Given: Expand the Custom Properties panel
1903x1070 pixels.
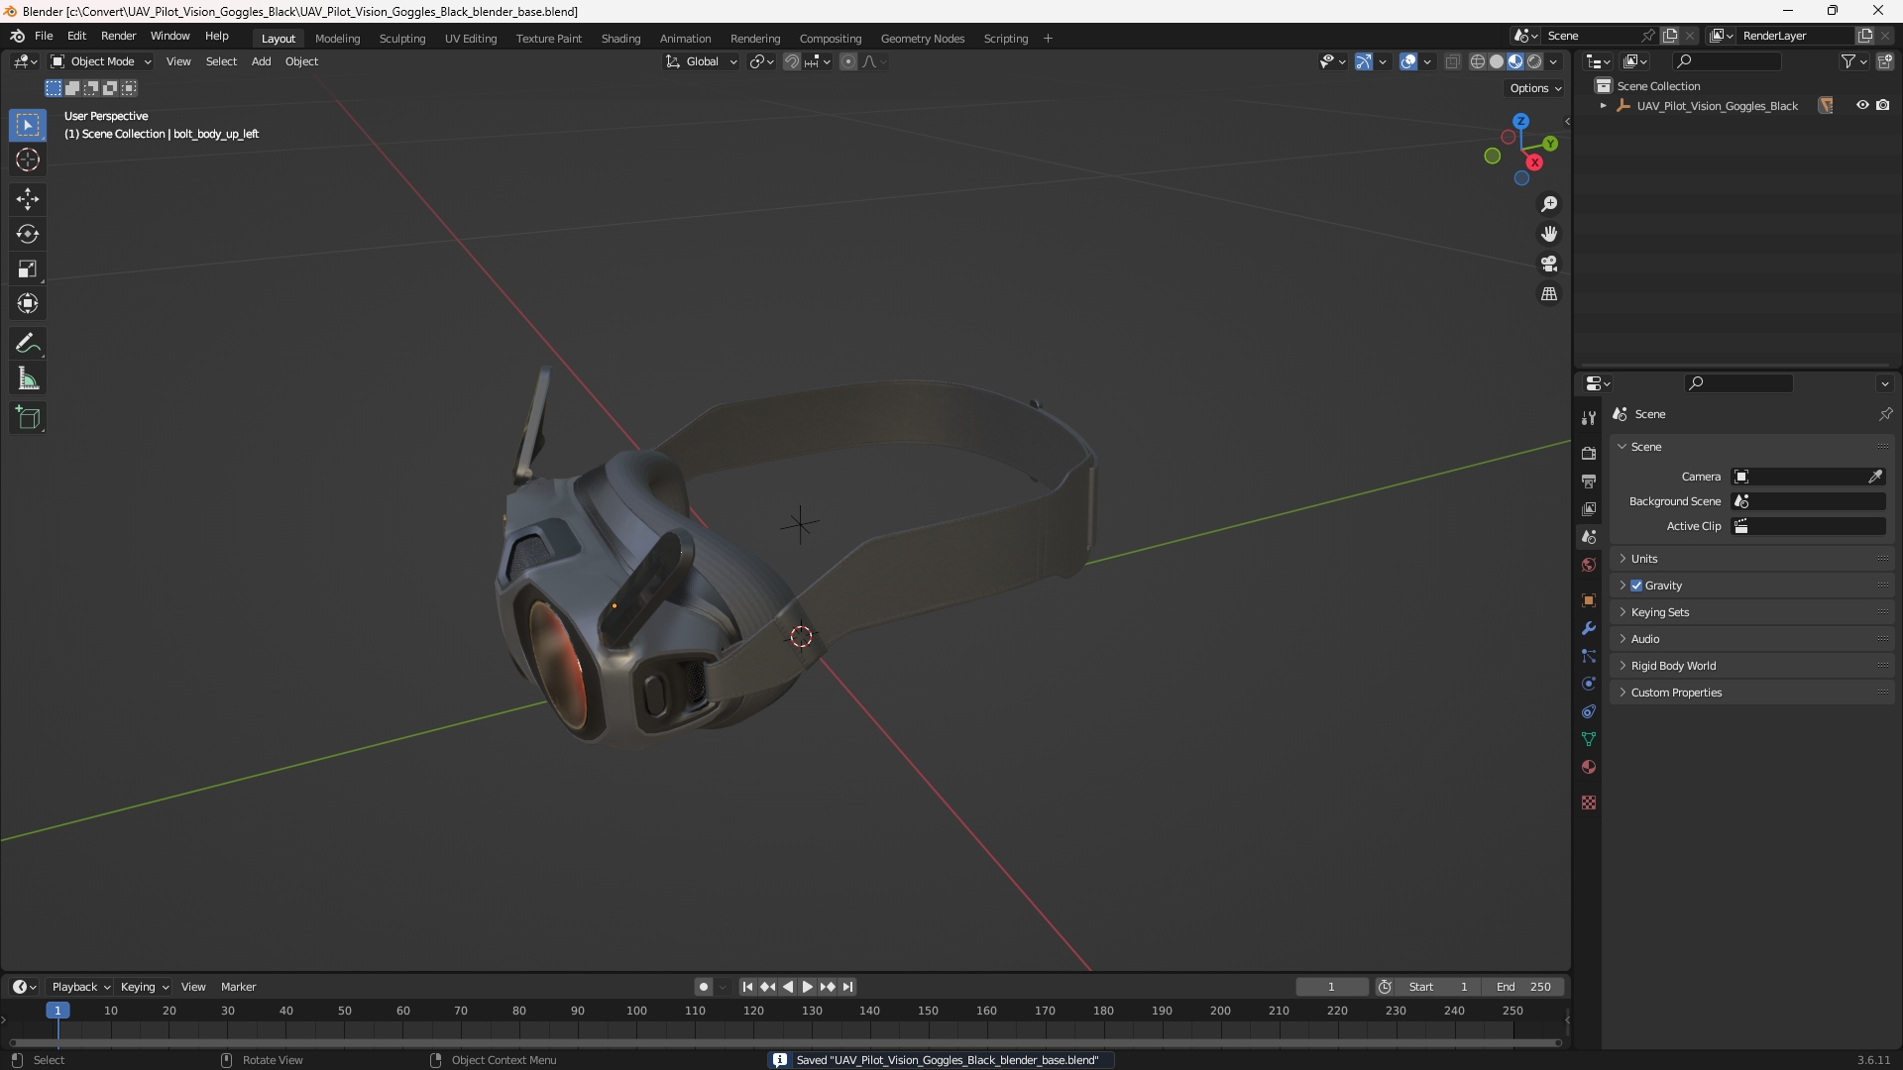Looking at the screenshot, I should (x=1752, y=693).
